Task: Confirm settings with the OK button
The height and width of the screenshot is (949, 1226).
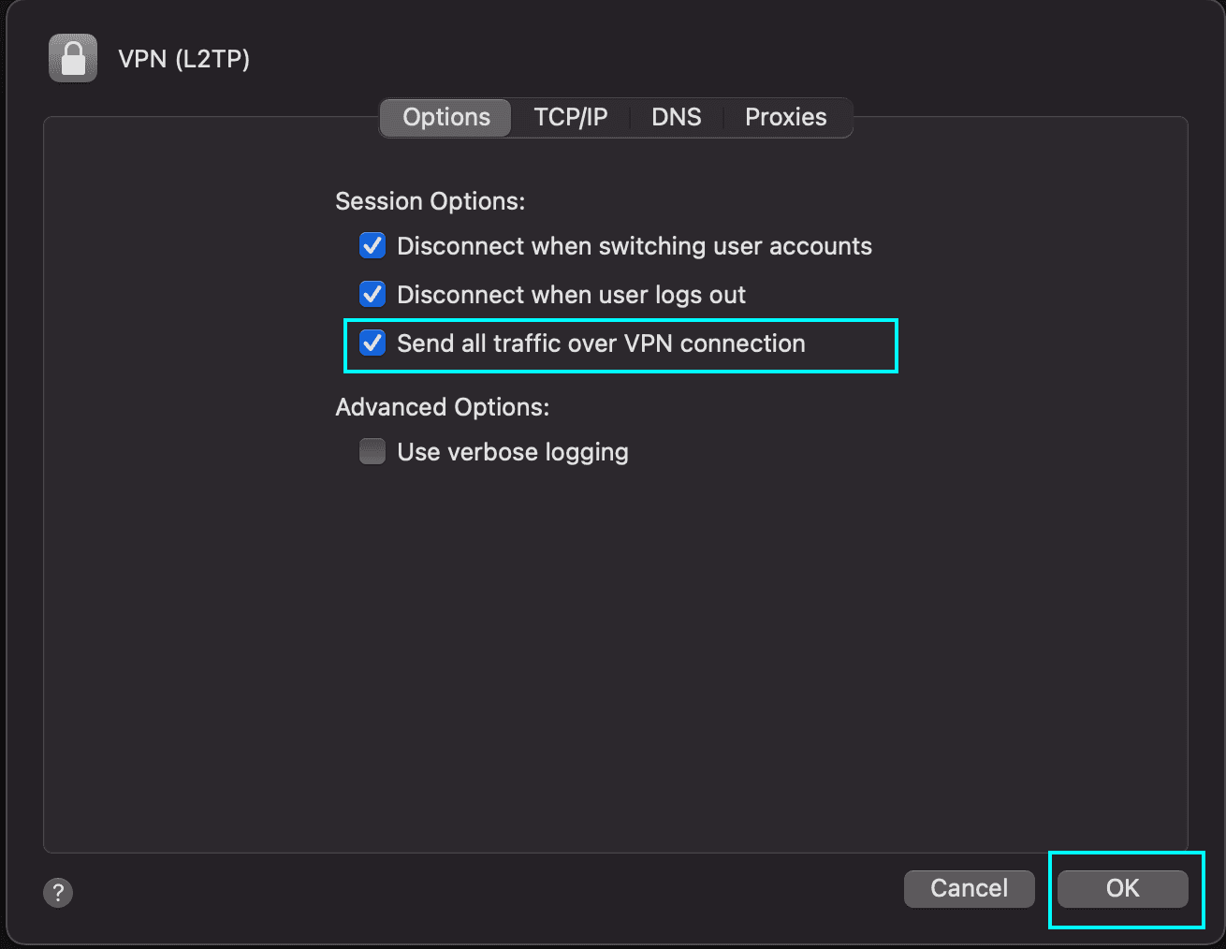Action: [1122, 888]
